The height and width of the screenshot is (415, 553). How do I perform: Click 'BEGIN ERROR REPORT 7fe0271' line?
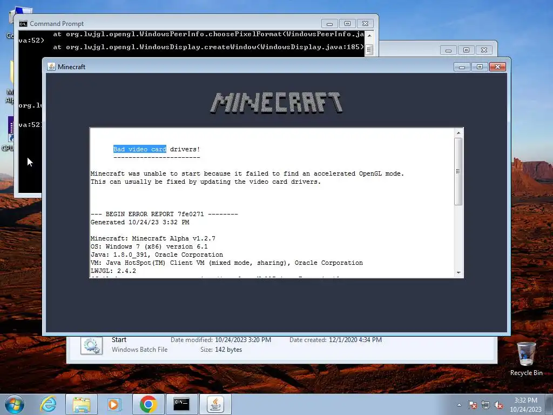pyautogui.click(x=164, y=214)
